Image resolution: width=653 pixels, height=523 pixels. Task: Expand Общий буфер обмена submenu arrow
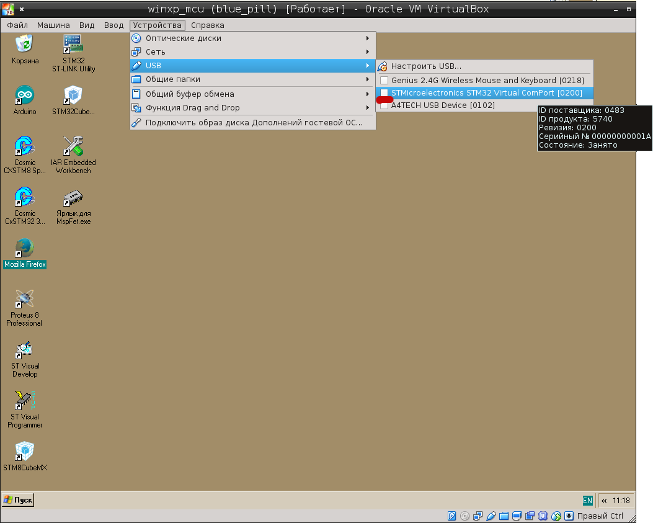(x=367, y=94)
